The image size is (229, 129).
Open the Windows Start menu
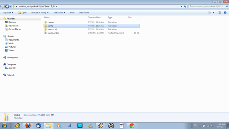(x=4, y=126)
